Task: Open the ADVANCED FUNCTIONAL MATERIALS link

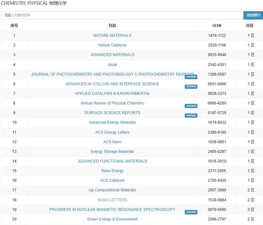Action: point(112,161)
